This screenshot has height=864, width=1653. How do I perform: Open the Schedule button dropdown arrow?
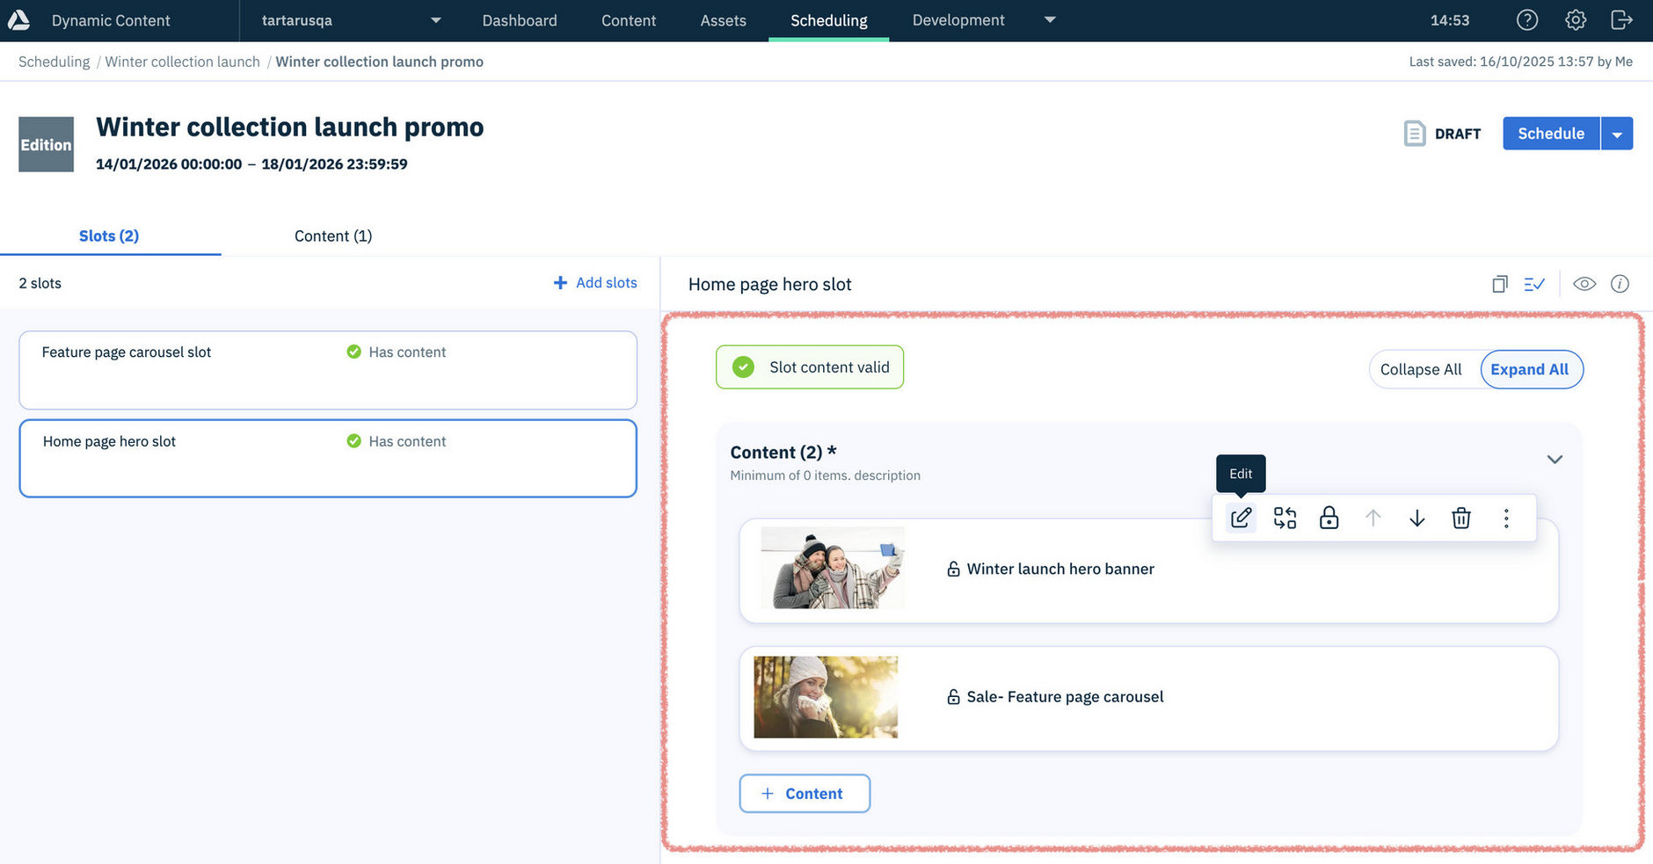click(1618, 133)
